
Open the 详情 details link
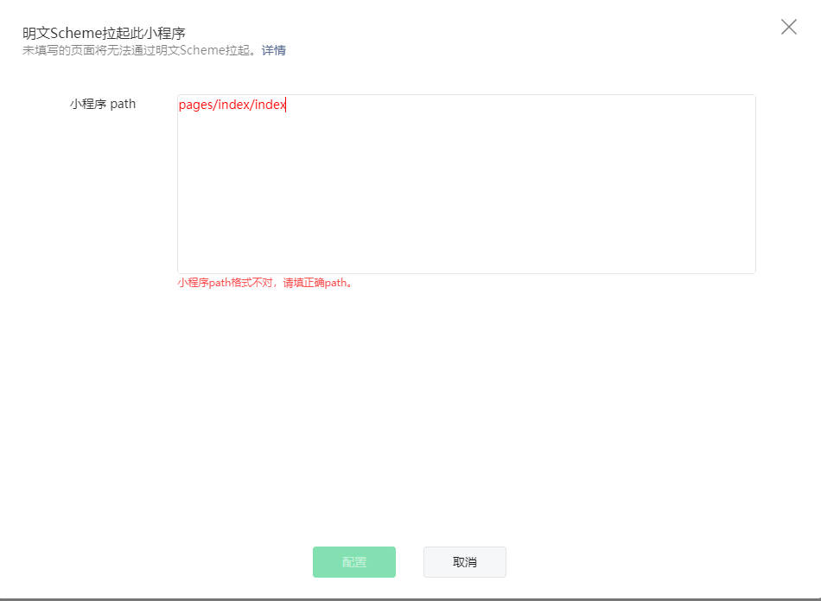[274, 50]
